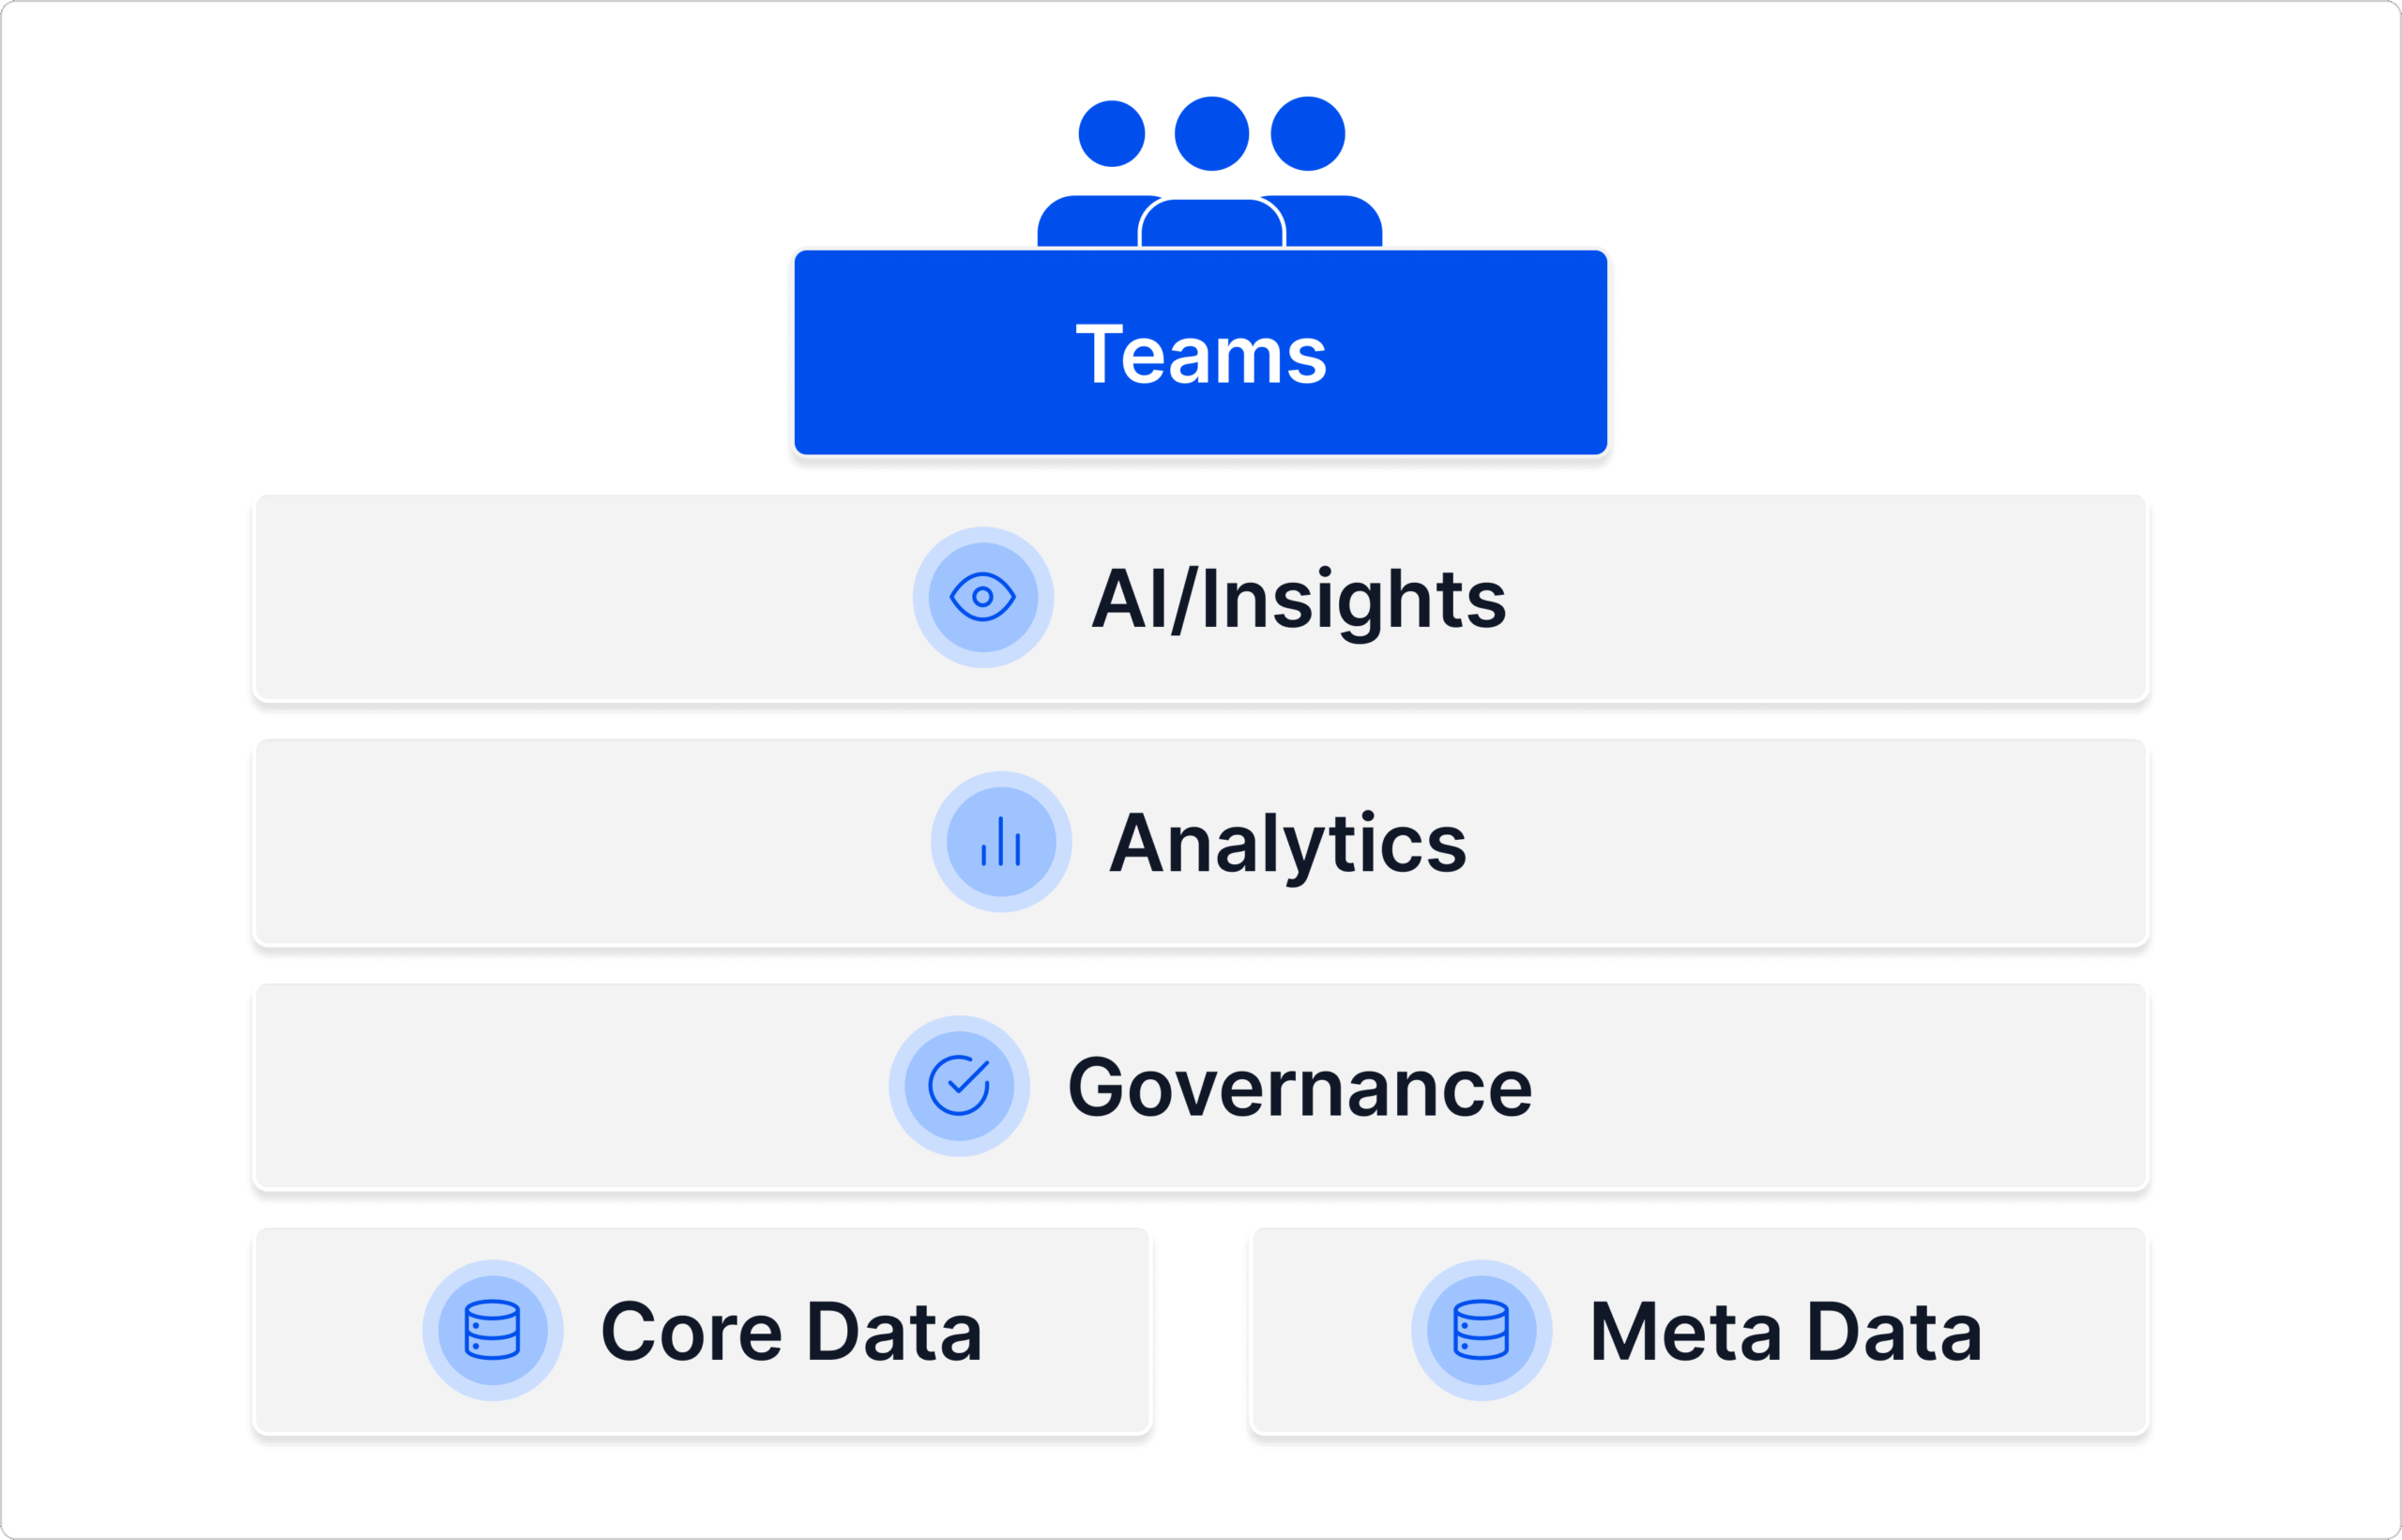Select the Meta Data text label
Viewport: 2402px width, 1540px height.
point(1786,1331)
